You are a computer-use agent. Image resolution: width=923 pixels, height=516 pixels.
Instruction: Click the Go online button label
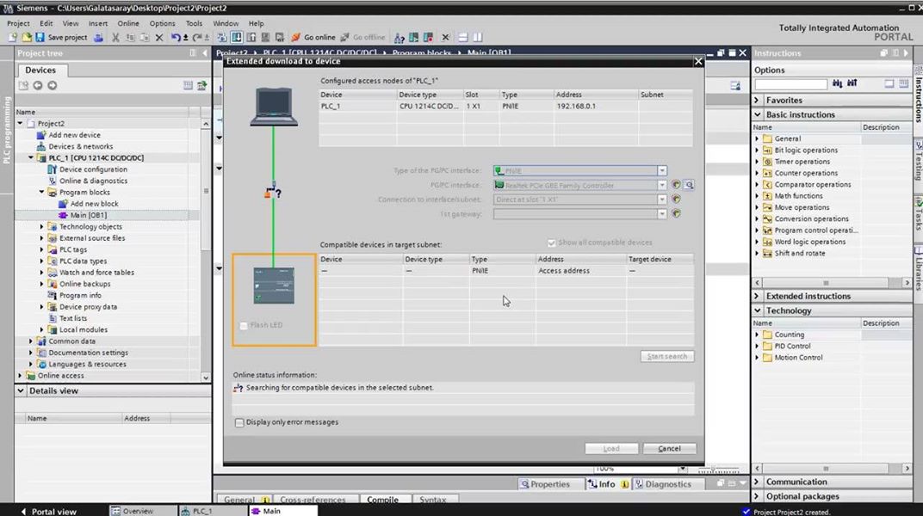click(x=319, y=38)
